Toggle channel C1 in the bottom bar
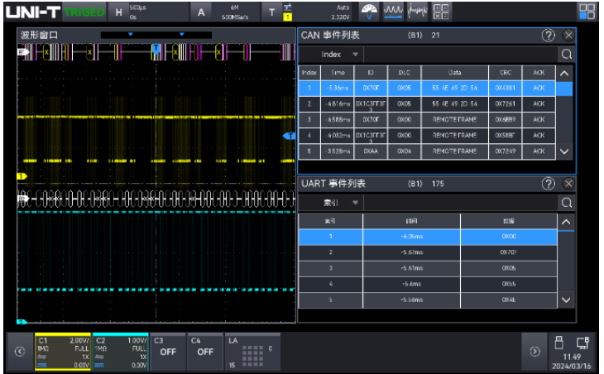Screen dimensions: 604x374 [62, 351]
